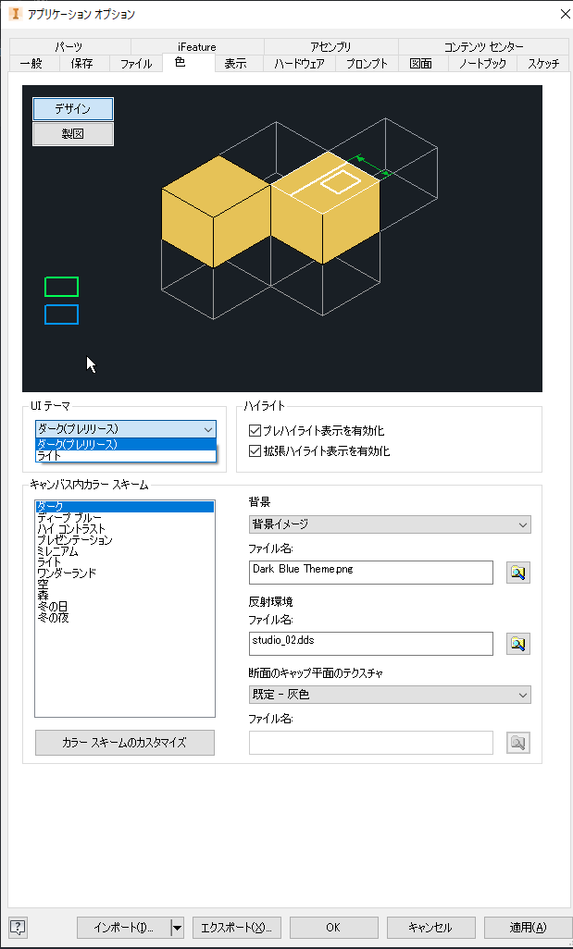Viewport: 573px width, 949px height.
Task: Select ミレニアム color scheme
Action: (x=125, y=550)
